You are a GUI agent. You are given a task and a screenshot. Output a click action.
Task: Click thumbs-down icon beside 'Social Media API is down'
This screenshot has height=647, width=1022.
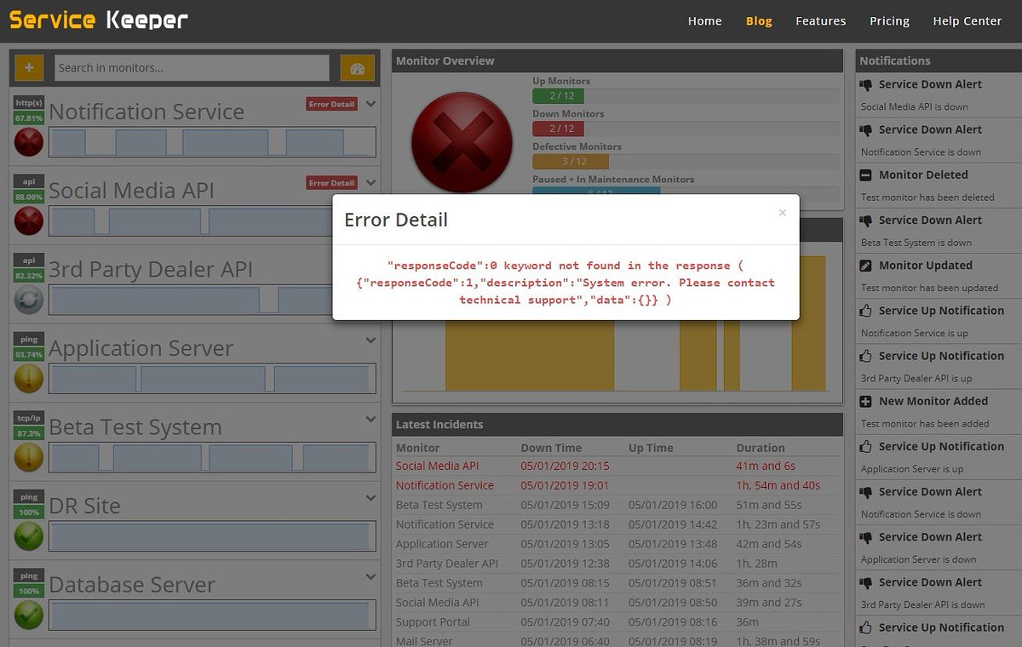[x=866, y=84]
